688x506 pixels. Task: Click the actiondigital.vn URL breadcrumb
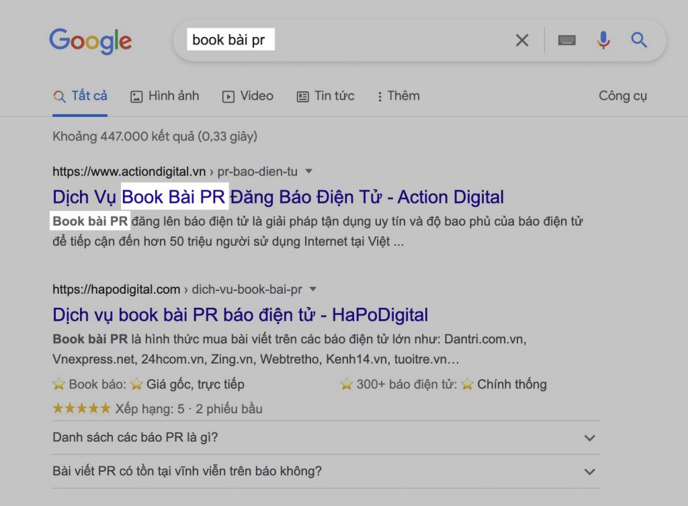point(175,171)
